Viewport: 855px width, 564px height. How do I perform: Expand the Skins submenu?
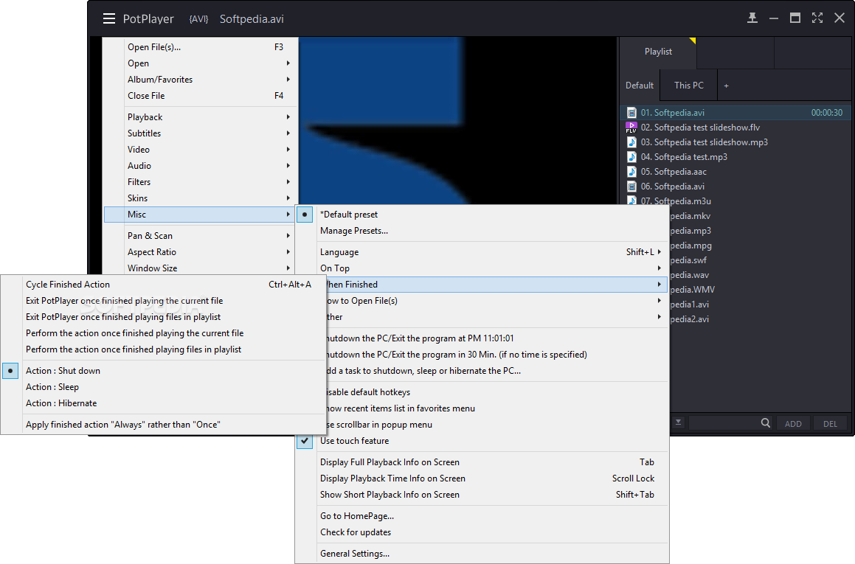pos(200,198)
